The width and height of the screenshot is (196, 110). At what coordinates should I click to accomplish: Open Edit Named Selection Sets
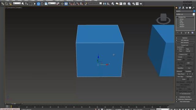(x=86, y=4)
